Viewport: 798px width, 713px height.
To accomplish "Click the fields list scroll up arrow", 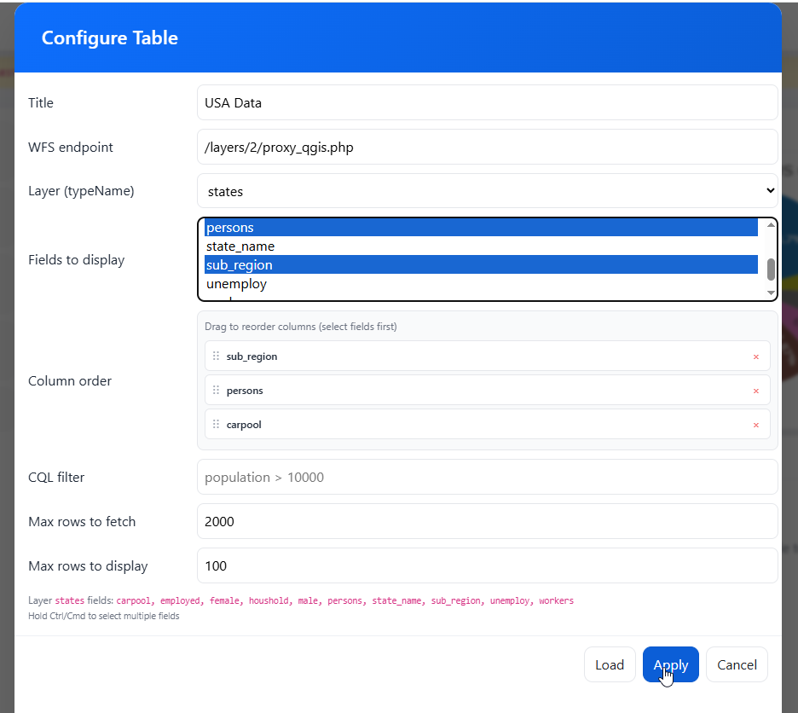I will coord(771,224).
